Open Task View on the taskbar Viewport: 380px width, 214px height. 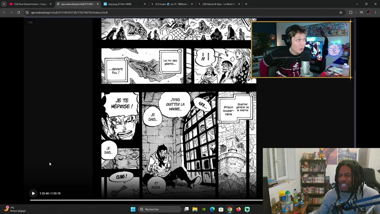click(x=186, y=209)
